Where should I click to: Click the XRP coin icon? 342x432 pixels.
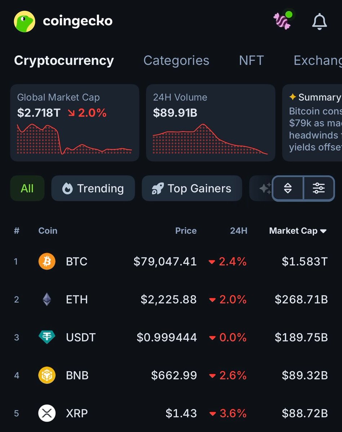(47, 413)
